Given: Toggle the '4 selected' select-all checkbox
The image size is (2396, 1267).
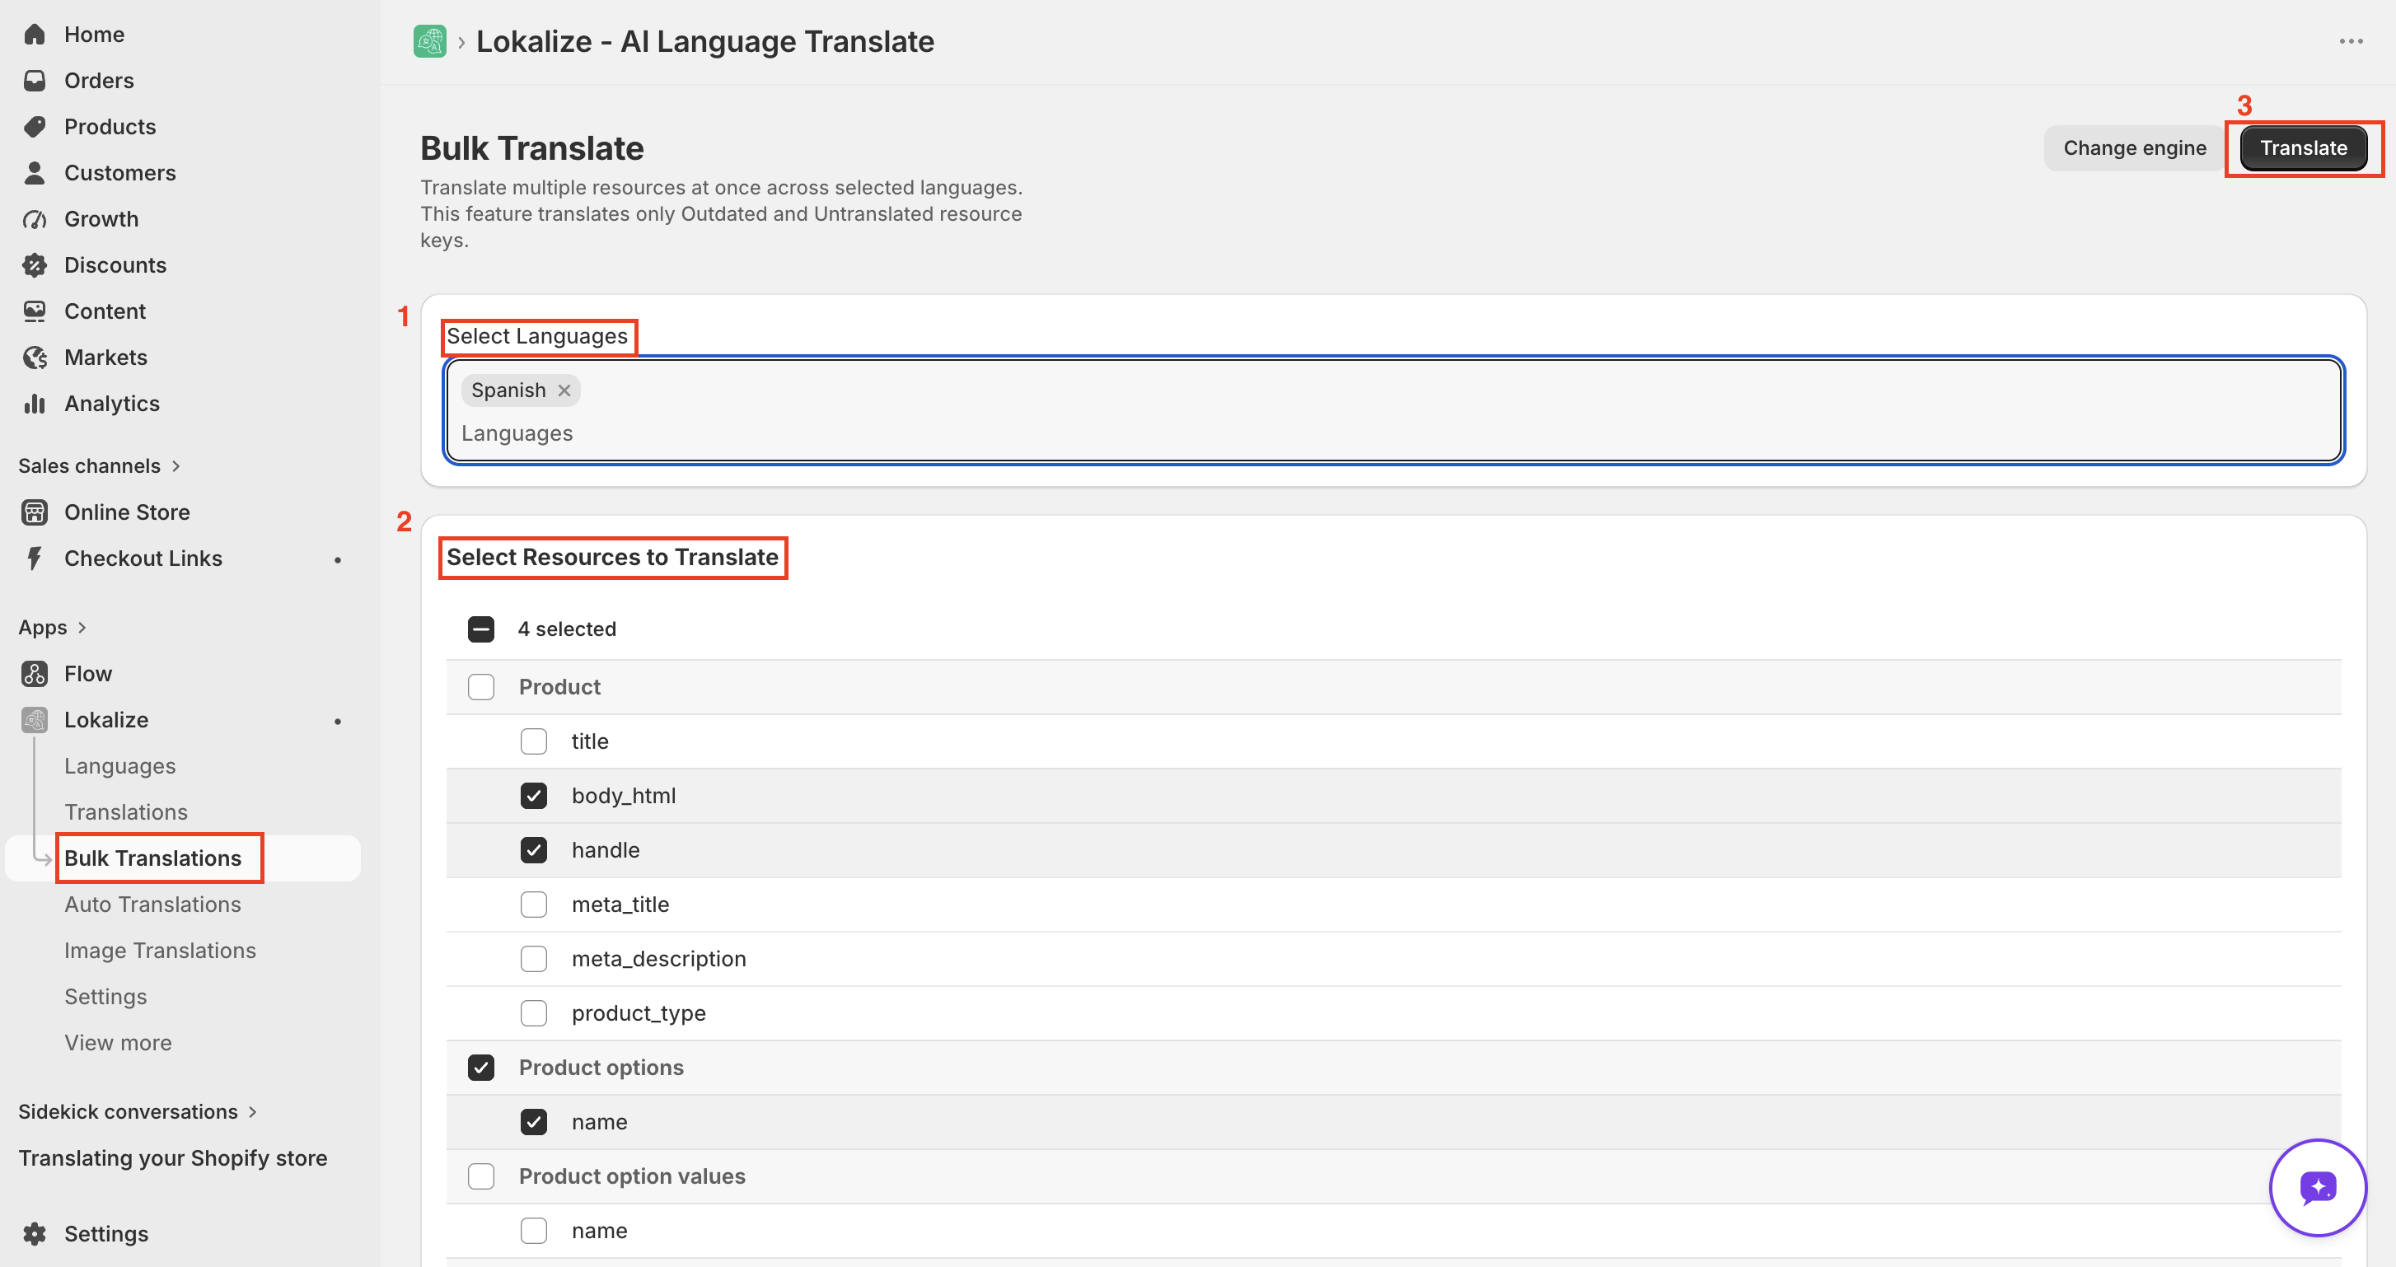Looking at the screenshot, I should [481, 629].
